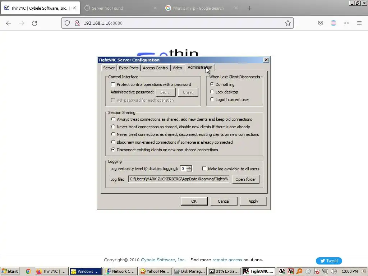Select Block new non-shared connections option

point(113,142)
